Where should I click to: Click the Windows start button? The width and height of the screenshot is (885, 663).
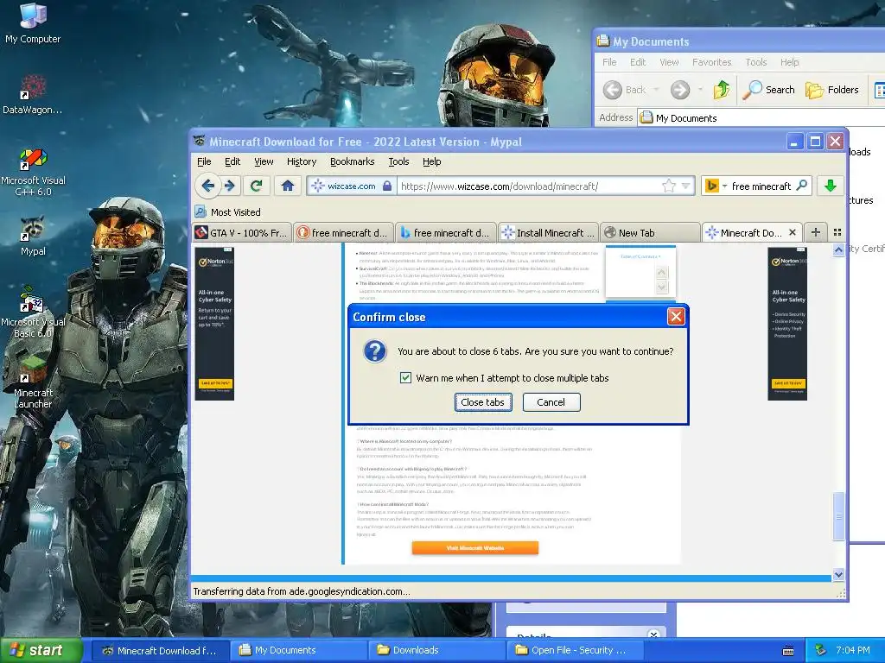pos(41,650)
